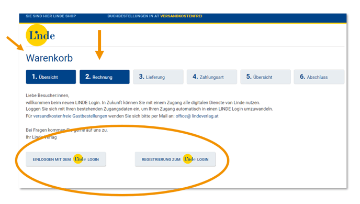
Task: Select the Warenkorb page heading
Action: pos(49,58)
